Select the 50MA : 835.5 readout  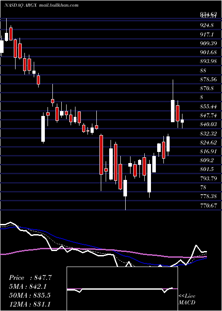point(30,295)
